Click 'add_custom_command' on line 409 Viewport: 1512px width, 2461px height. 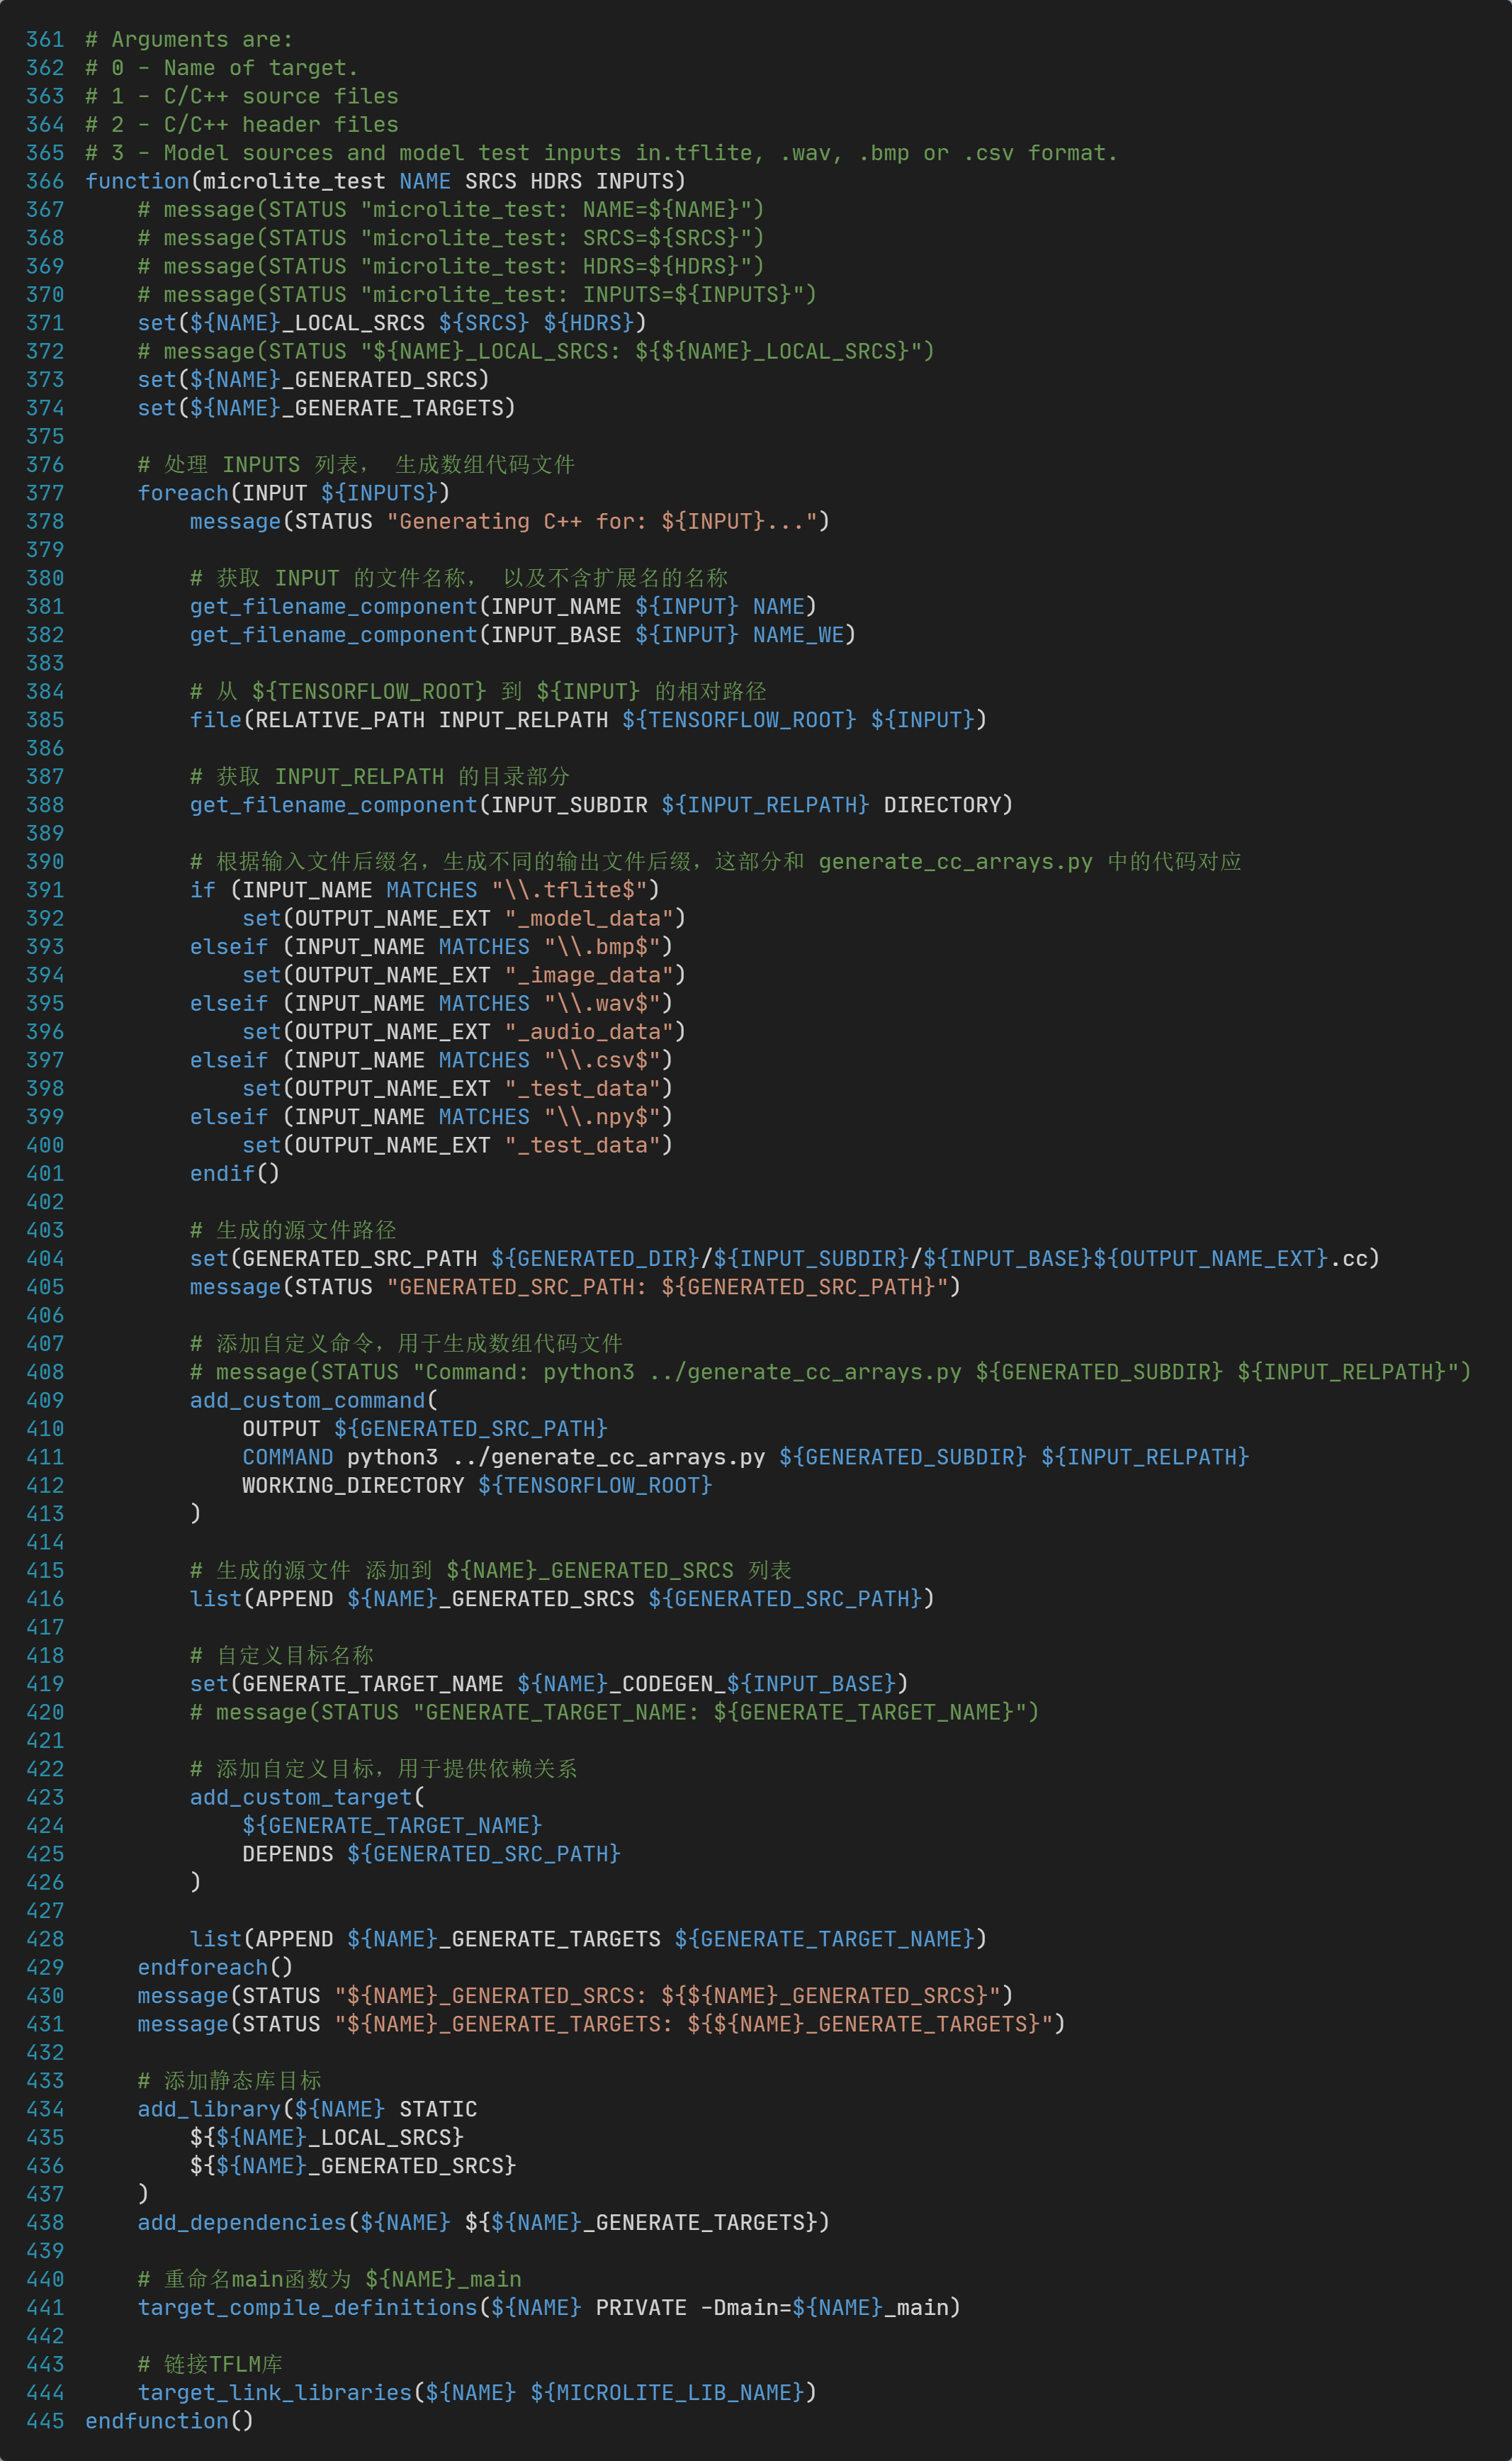tap(307, 1401)
